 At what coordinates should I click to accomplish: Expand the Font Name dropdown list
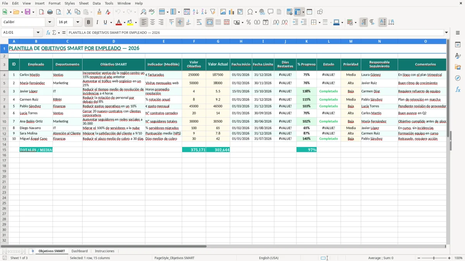pyautogui.click(x=49, y=22)
